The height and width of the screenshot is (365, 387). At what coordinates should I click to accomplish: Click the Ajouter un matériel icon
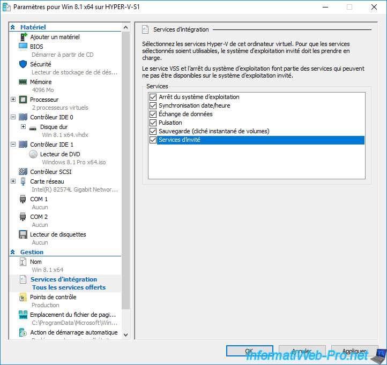(23, 37)
